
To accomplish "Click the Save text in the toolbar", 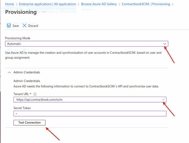I will click(16, 26).
